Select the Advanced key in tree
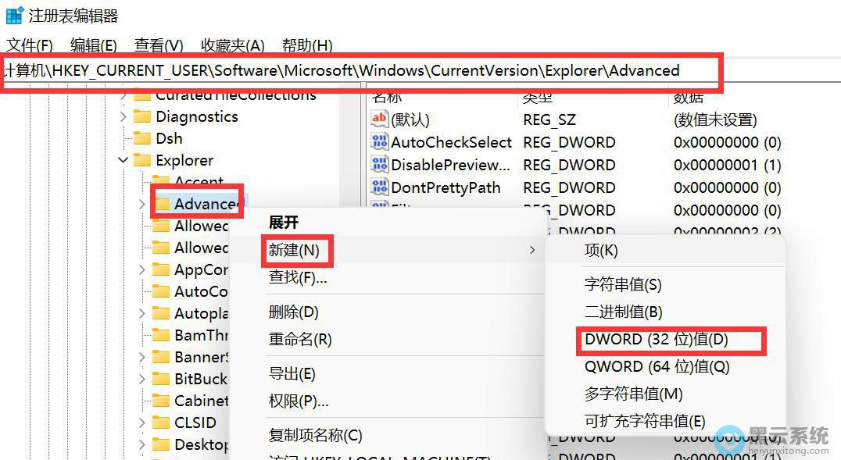 coord(205,204)
